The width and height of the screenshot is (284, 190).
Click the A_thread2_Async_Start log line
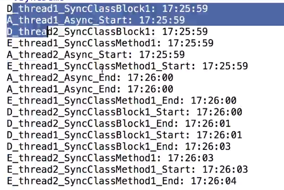(96, 54)
